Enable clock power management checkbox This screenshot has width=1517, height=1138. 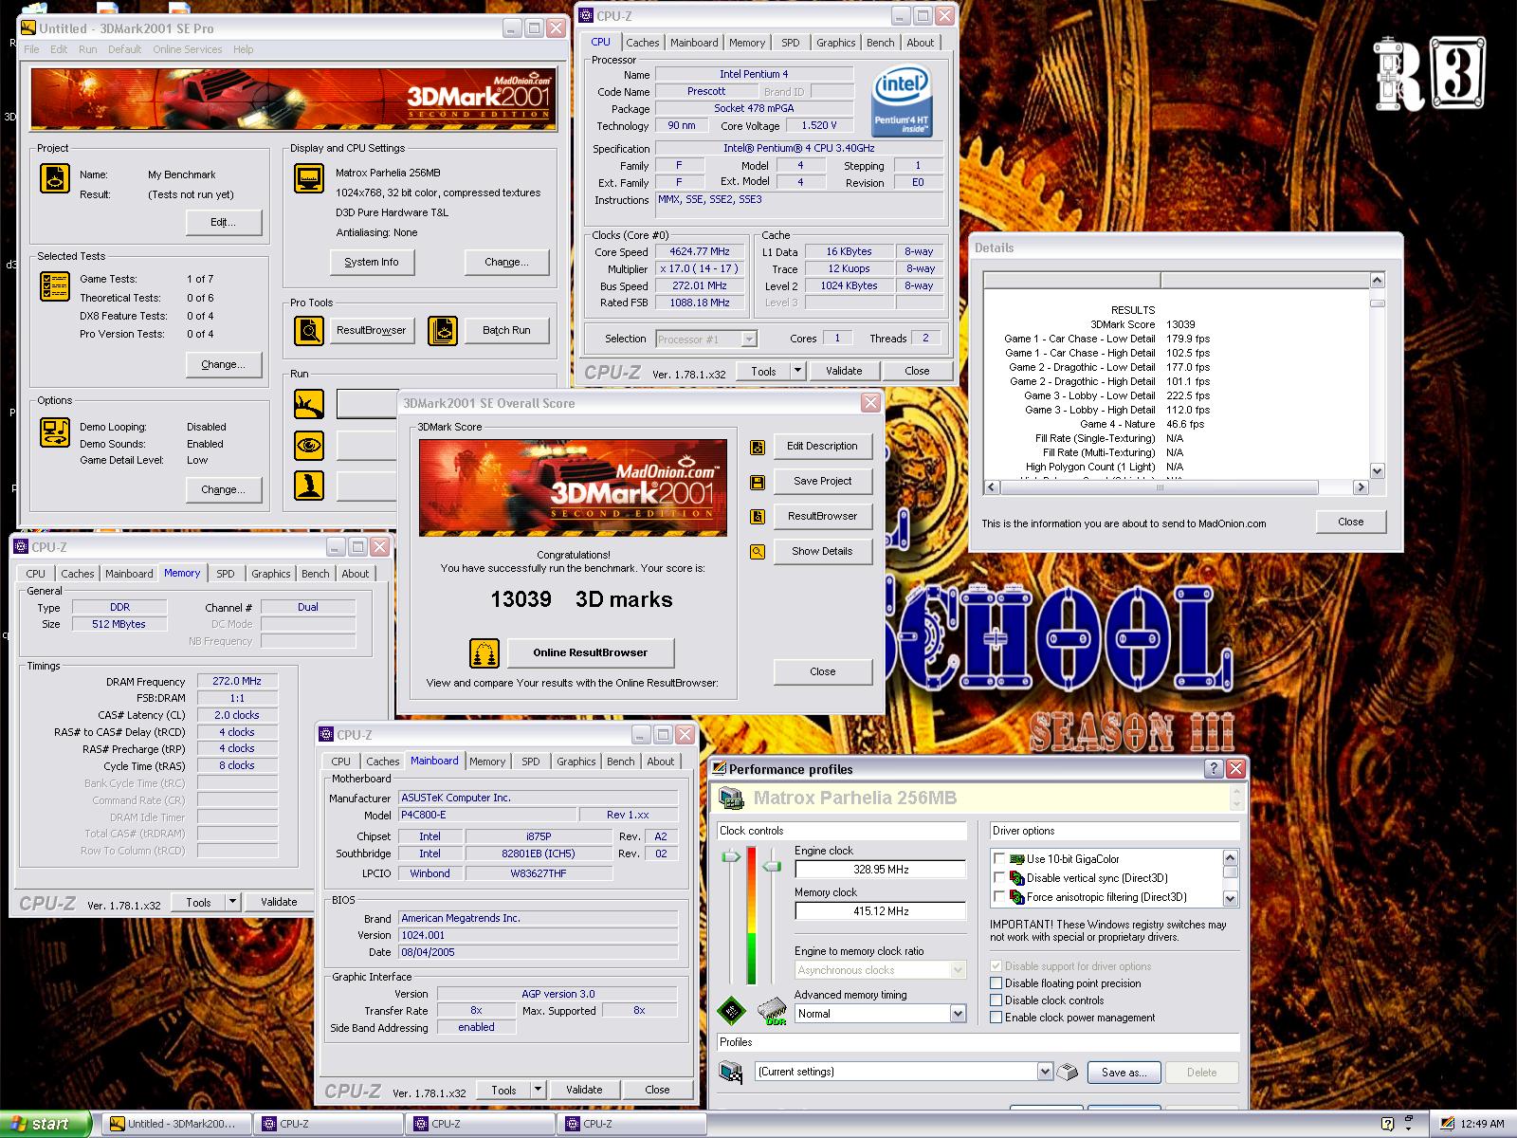[996, 1018]
